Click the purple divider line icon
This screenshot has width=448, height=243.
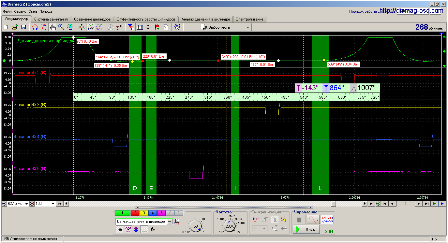(148, 27)
